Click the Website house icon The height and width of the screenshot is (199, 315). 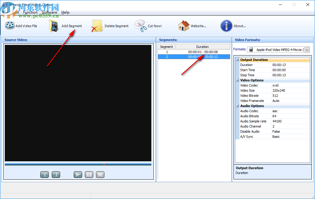click(184, 26)
